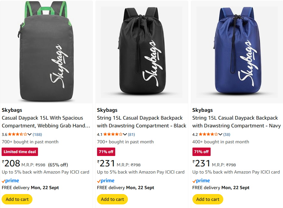Open the black drawstring backpack image
The width and height of the screenshot is (283, 208).
(x=141, y=52)
